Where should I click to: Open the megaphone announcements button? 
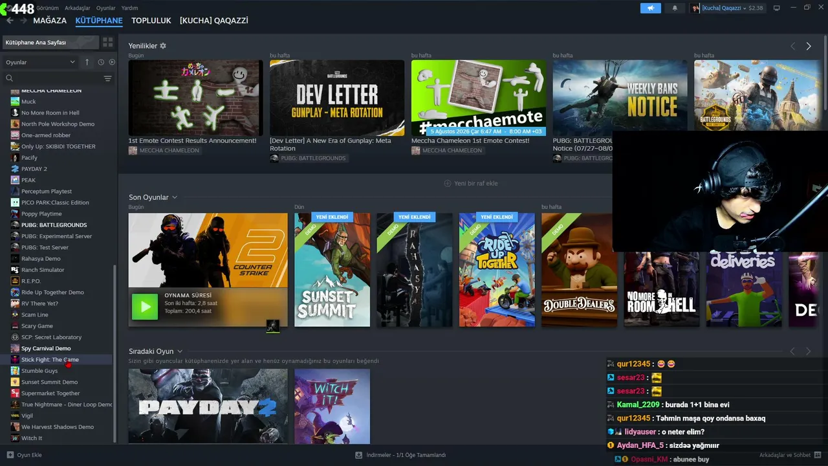coord(651,8)
